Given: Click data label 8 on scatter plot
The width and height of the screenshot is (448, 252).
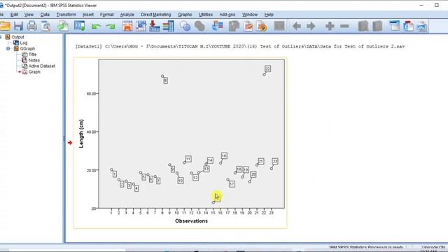Looking at the screenshot, I should (165, 80).
